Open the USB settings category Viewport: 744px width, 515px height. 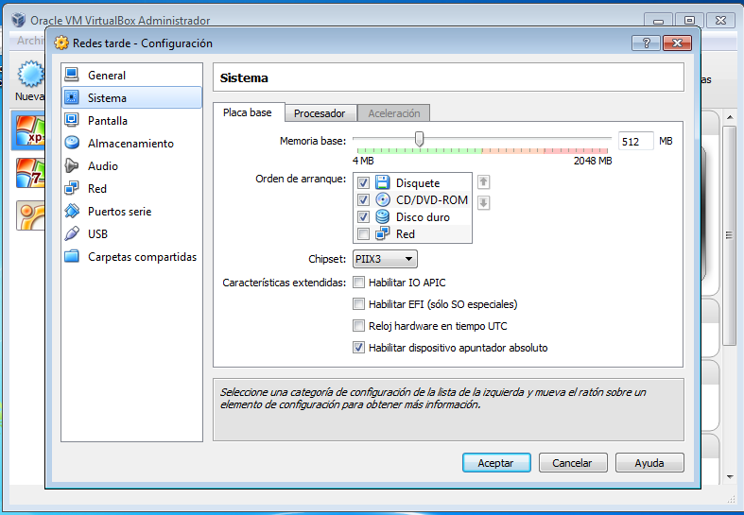[131, 233]
